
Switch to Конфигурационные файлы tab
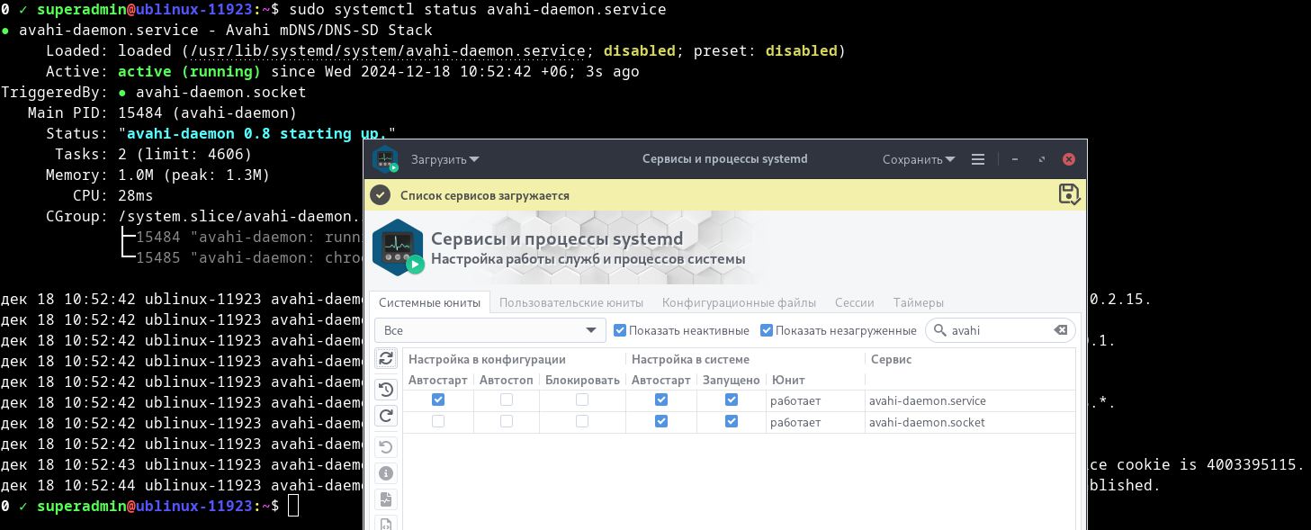[x=740, y=303]
